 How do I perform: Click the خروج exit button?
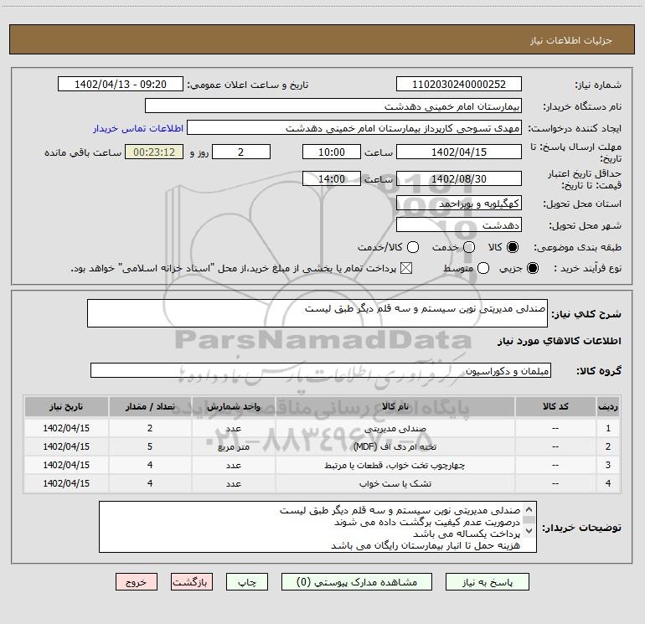(137, 582)
